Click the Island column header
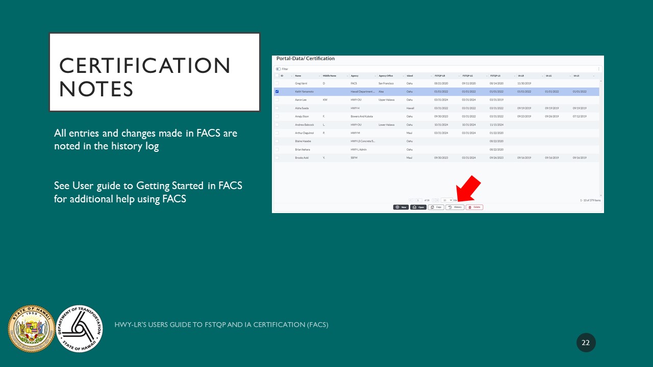Image resolution: width=653 pixels, height=367 pixels. 410,76
